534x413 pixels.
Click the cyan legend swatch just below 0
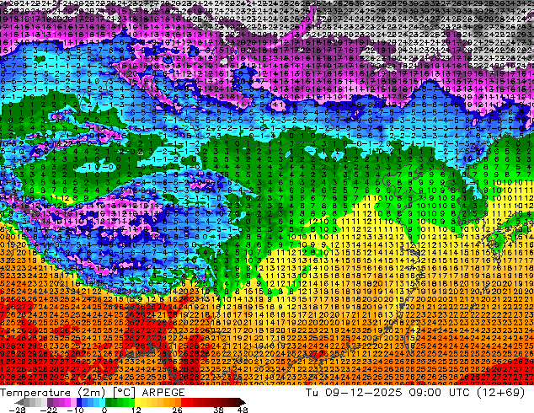[x=102, y=402]
